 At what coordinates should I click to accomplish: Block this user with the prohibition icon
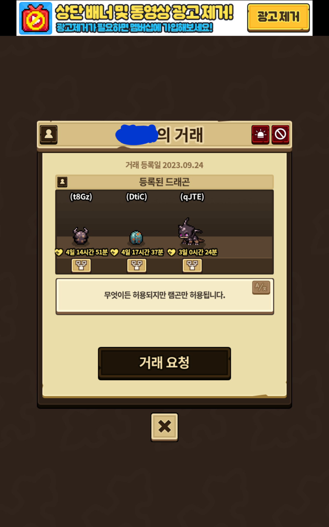[280, 134]
